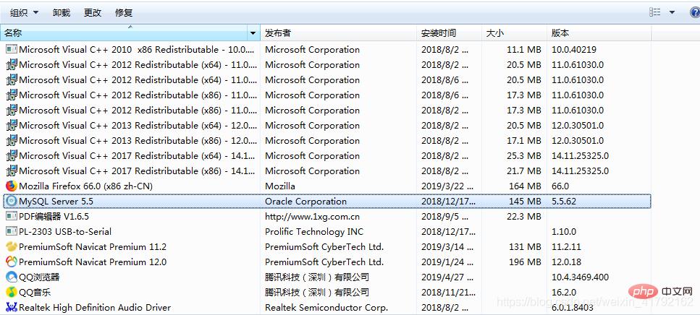This screenshot has width=700, height=315.
Task: Click the 卸载 button
Action: click(x=62, y=12)
